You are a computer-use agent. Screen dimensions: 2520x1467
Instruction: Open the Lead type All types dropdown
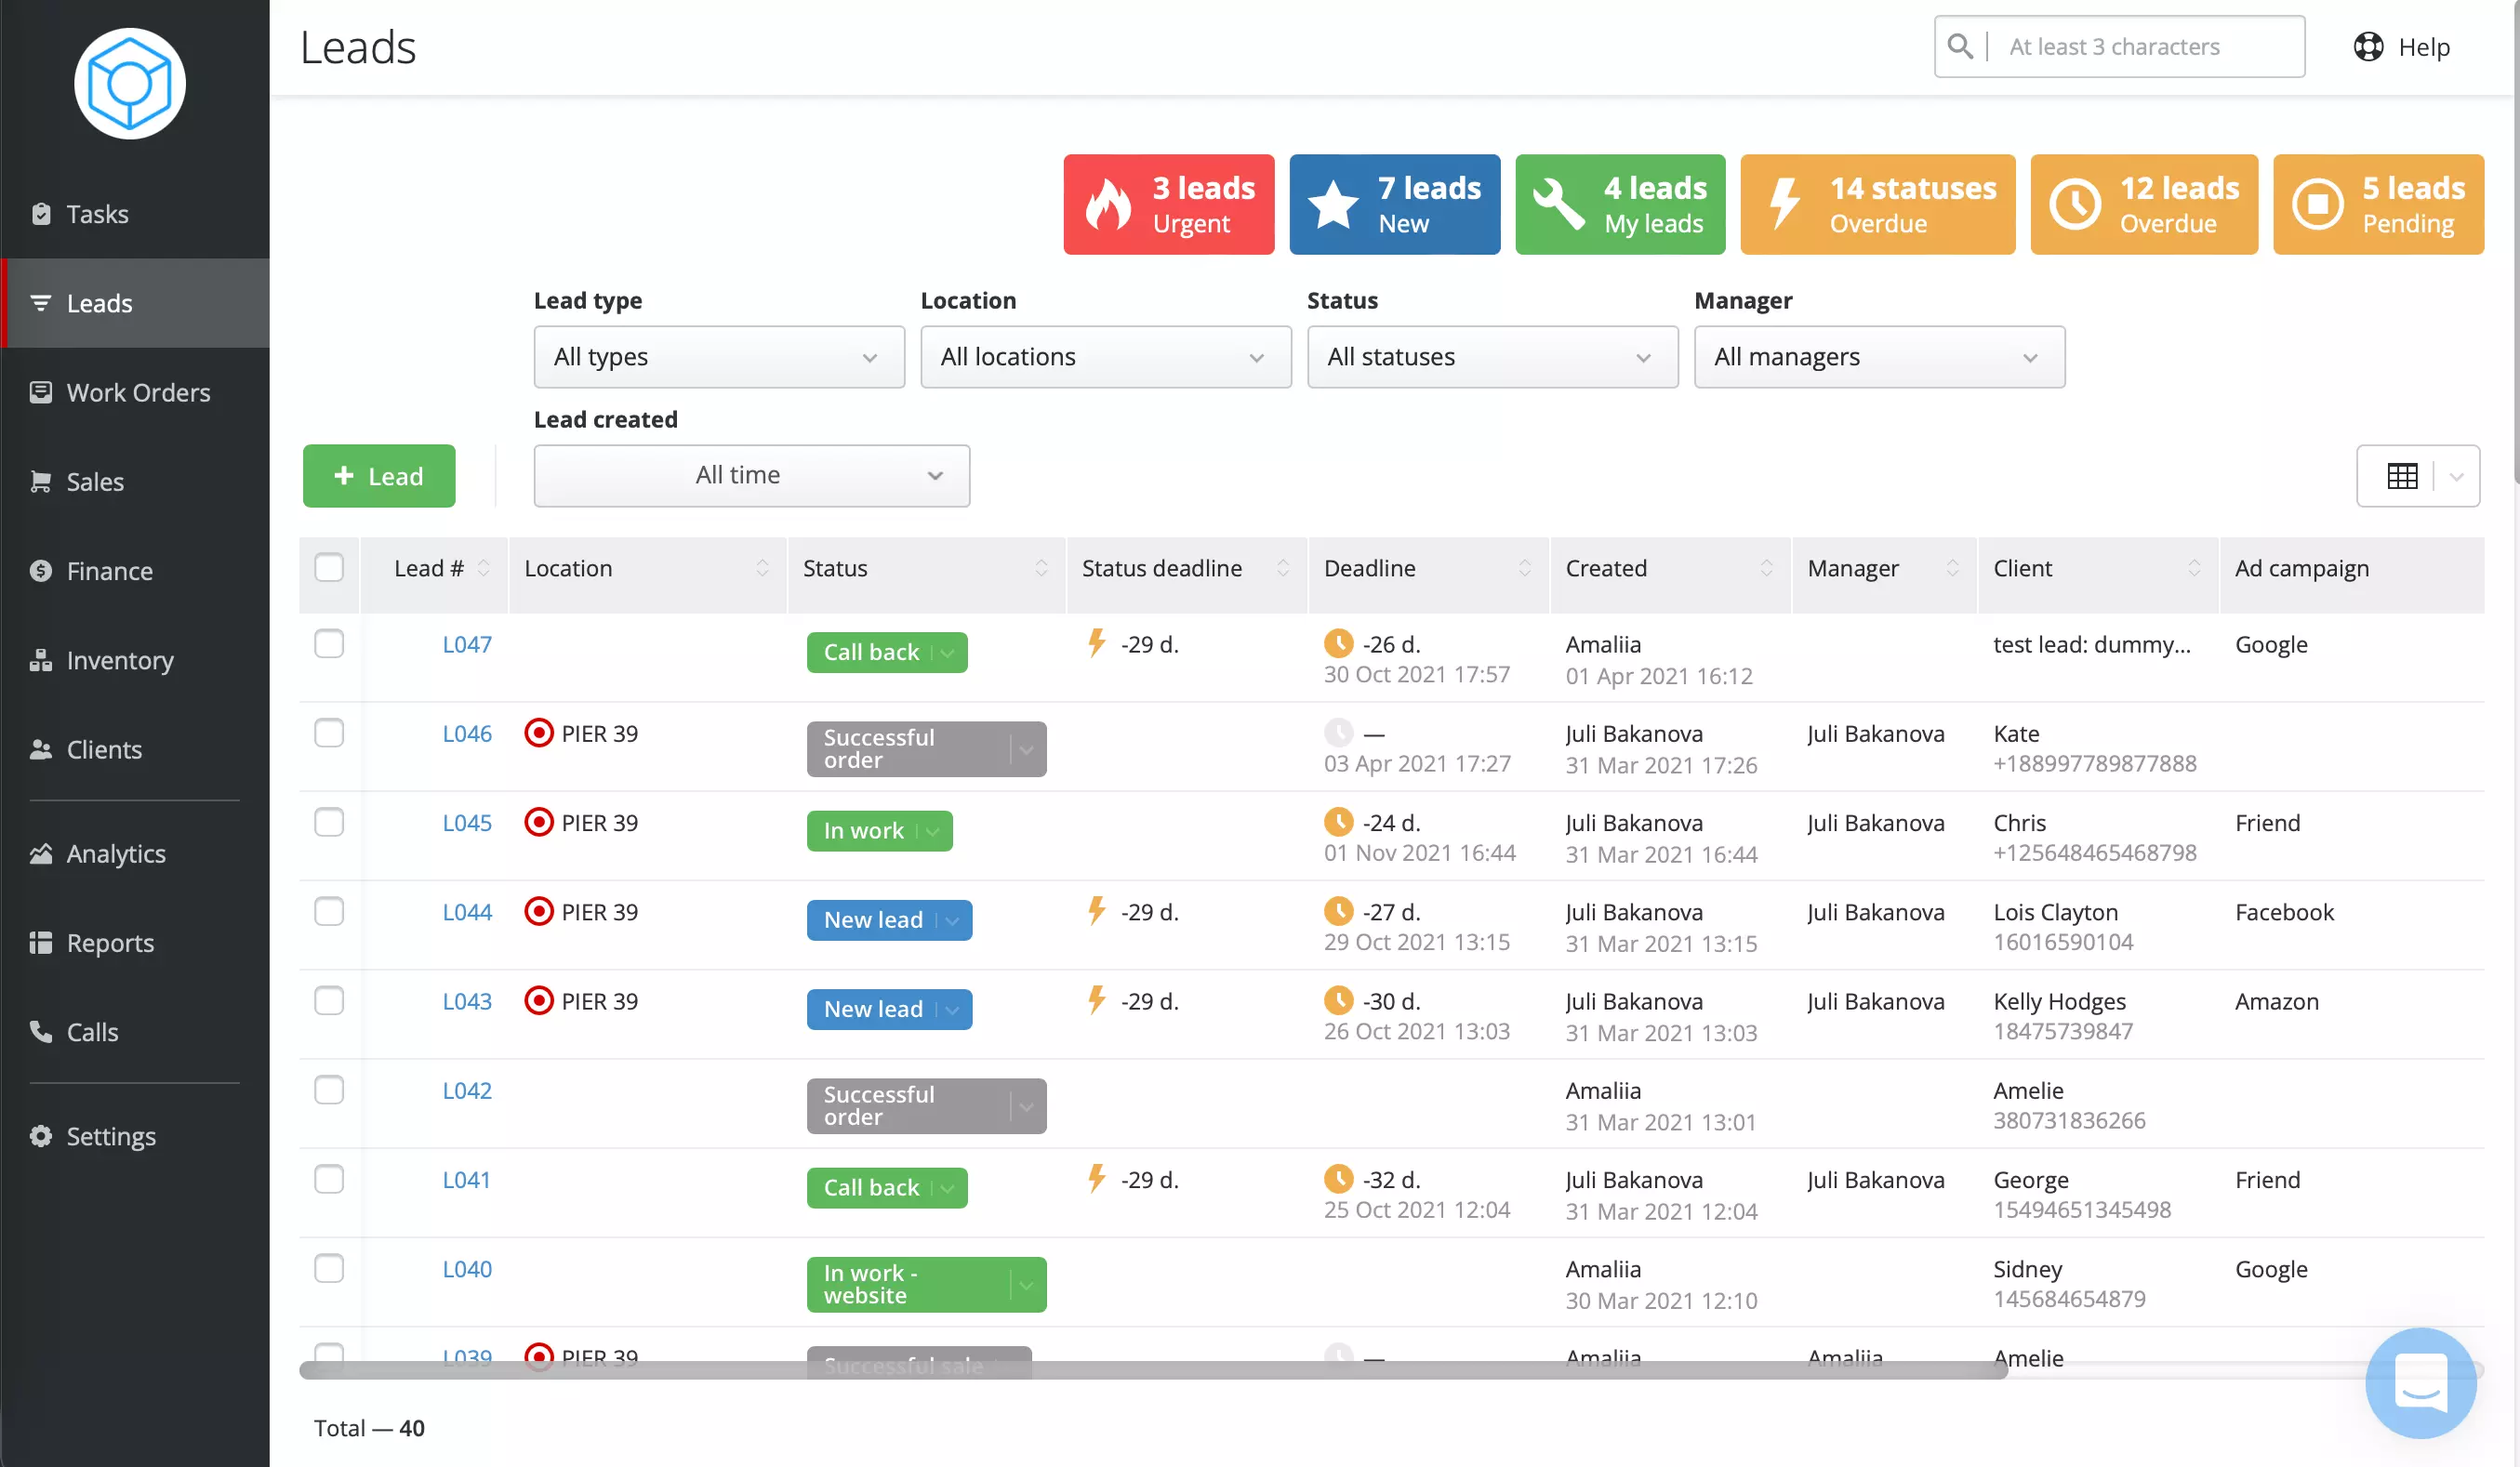tap(719, 357)
